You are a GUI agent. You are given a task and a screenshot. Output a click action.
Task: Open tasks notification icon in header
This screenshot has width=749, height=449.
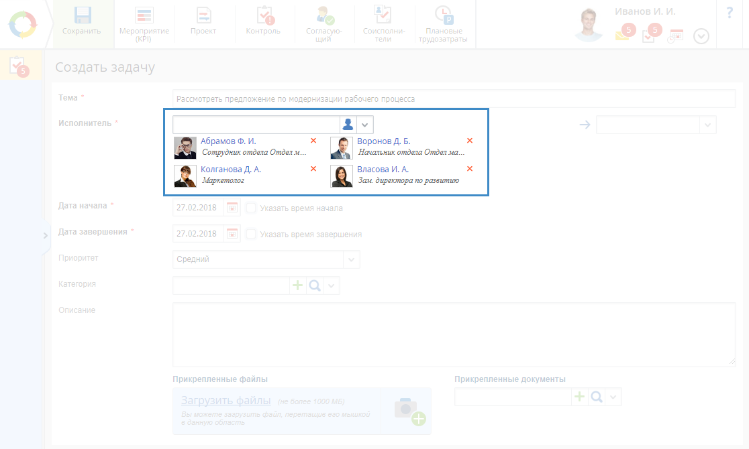pos(652,33)
